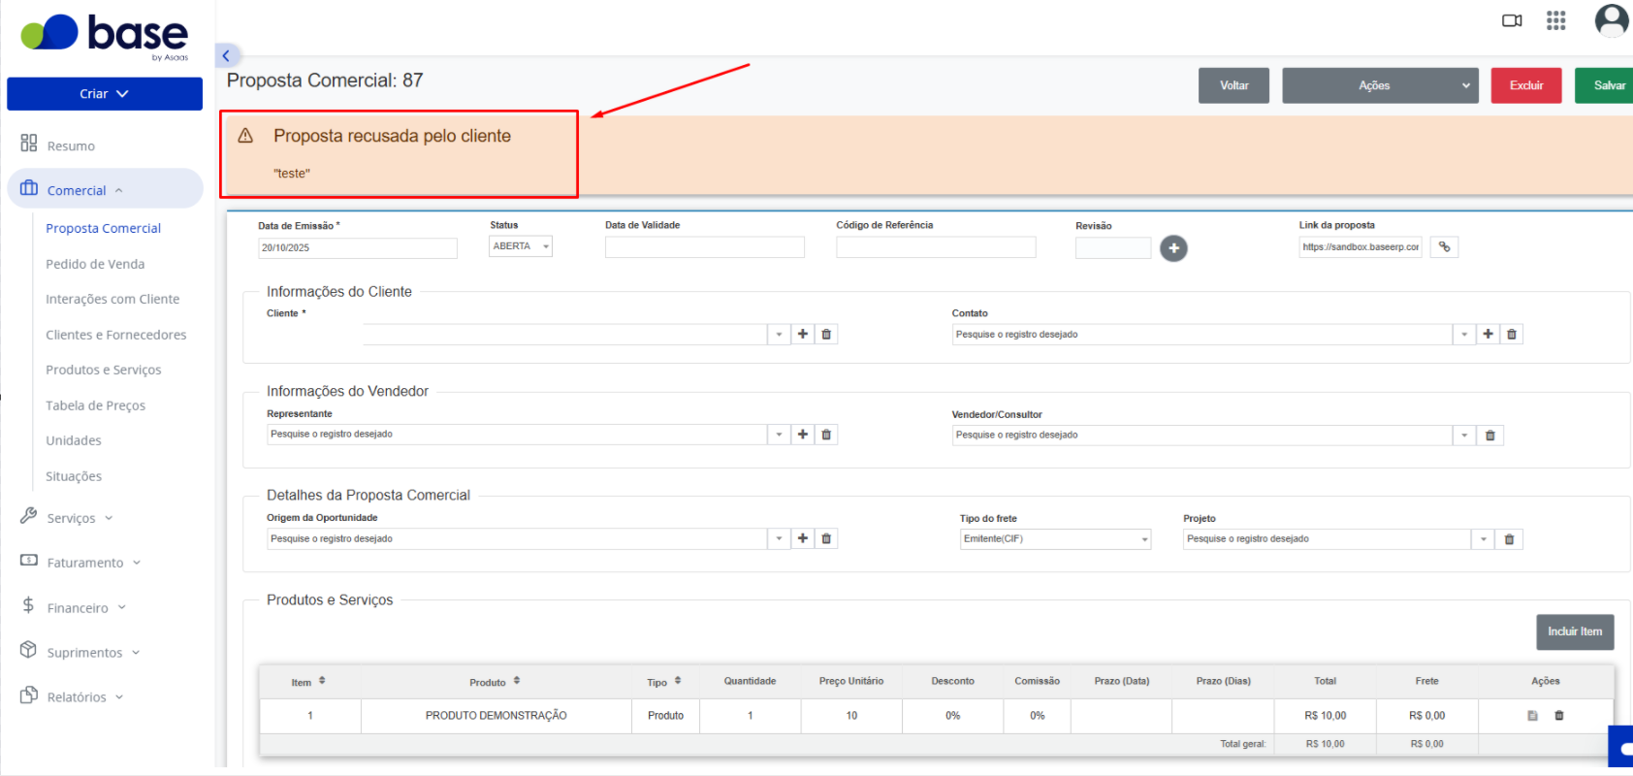Viewport: 1633px width, 776px height.
Task: Click the Salvar button
Action: pyautogui.click(x=1605, y=85)
